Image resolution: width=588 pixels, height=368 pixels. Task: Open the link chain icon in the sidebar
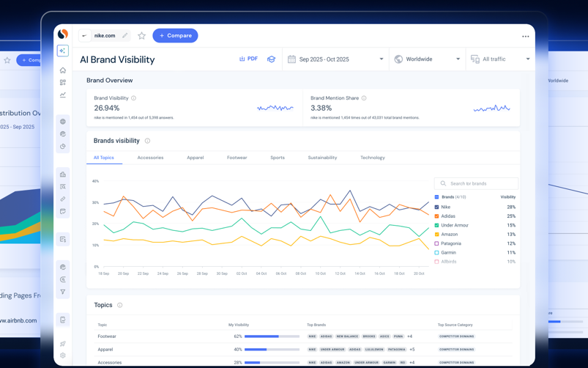[63, 199]
